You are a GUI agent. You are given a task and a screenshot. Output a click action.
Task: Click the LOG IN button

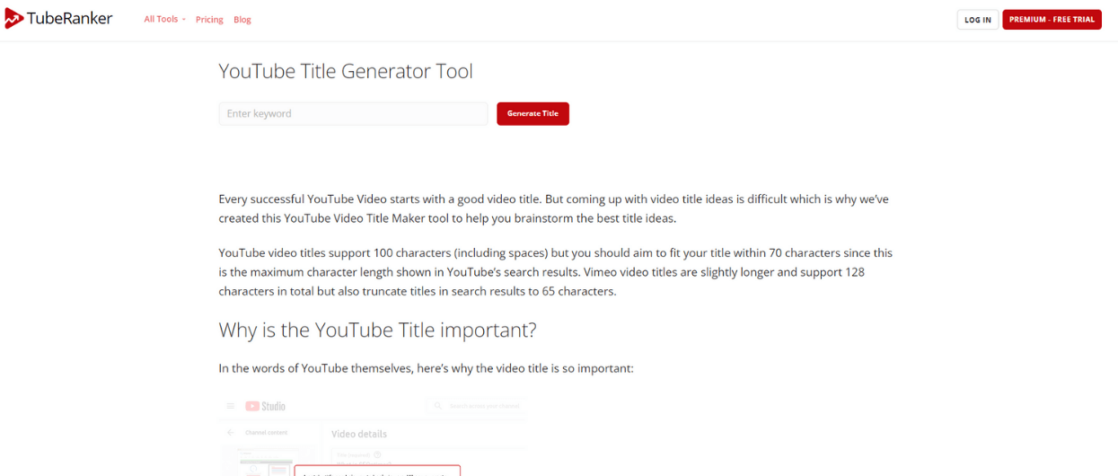point(978,20)
